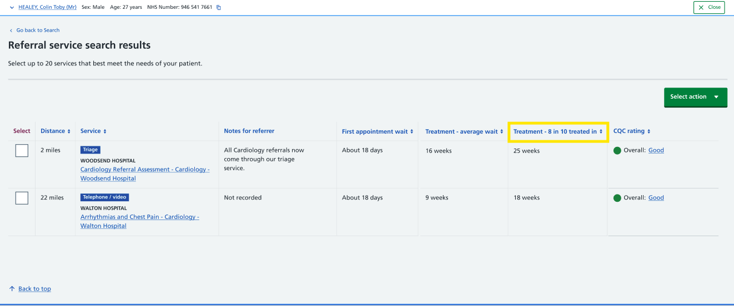Click the 22 miles distance cell

point(52,198)
